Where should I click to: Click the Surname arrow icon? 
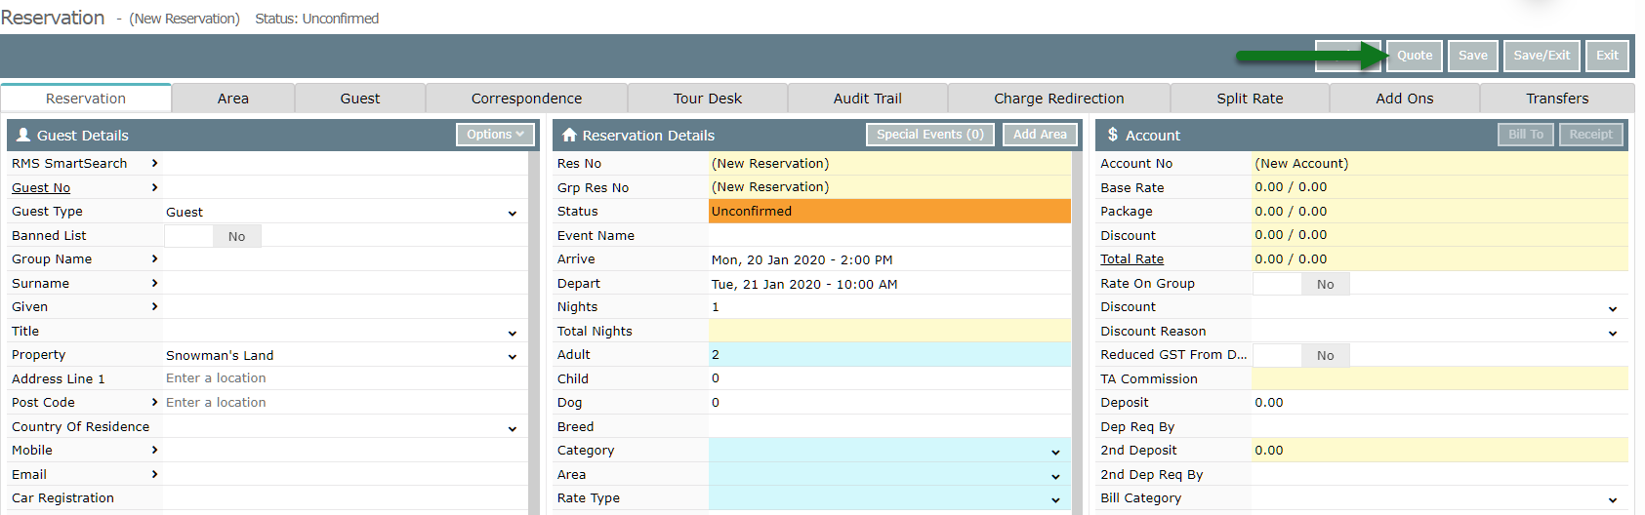pos(154,283)
